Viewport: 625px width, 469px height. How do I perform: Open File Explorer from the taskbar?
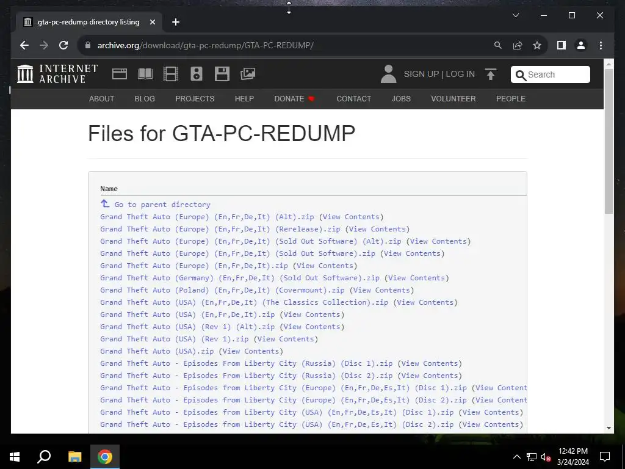tap(74, 457)
